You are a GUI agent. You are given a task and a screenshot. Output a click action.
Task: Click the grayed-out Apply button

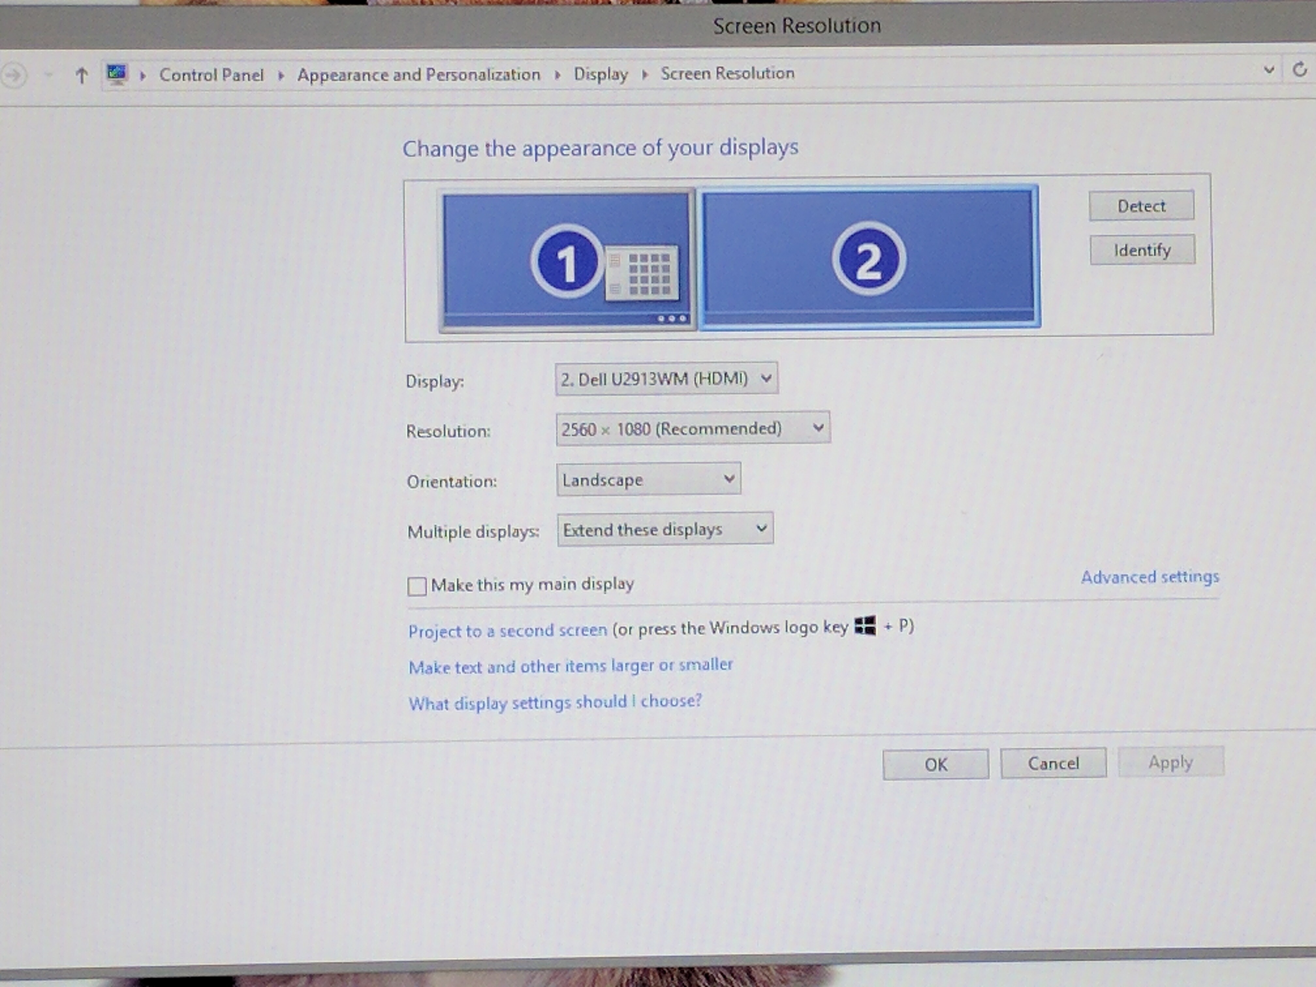coord(1171,762)
